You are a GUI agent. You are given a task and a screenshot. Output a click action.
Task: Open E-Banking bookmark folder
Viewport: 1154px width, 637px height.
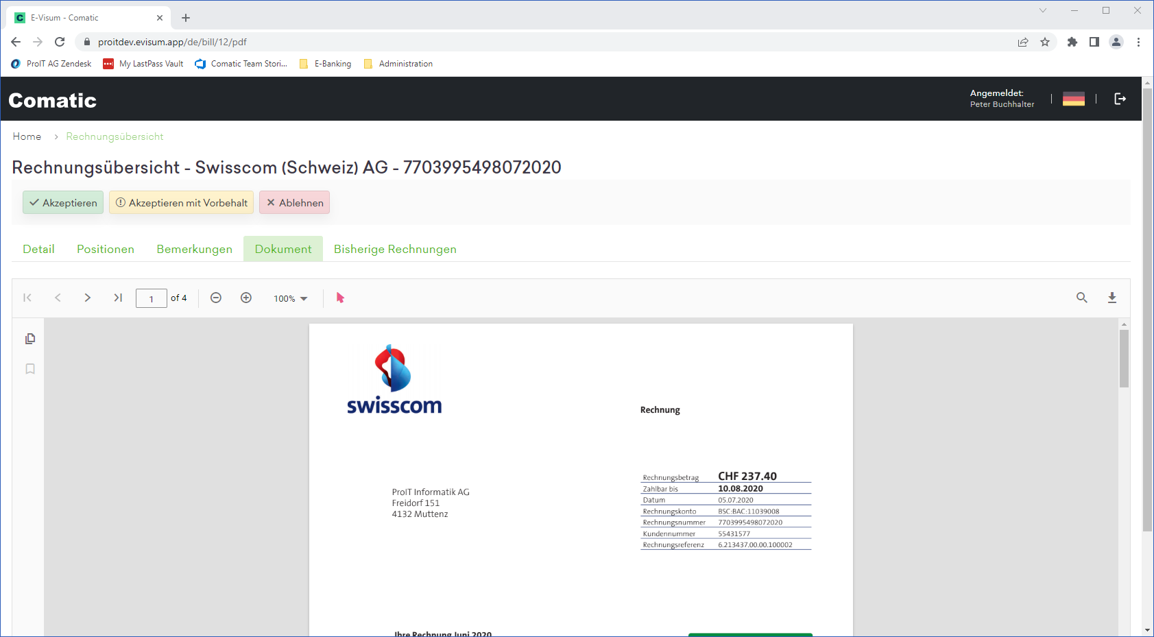tap(326, 64)
